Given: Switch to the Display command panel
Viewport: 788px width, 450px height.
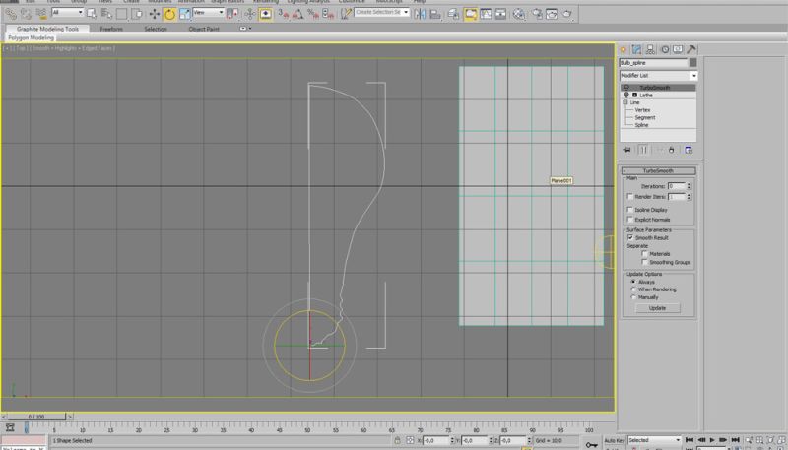Looking at the screenshot, I should pos(678,49).
